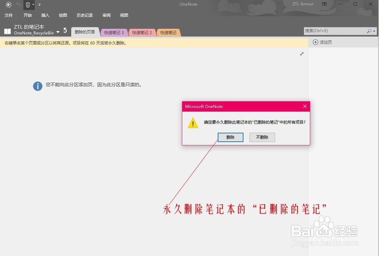Open the 开始 ribbon tab
The width and height of the screenshot is (379, 256).
[x=28, y=15]
